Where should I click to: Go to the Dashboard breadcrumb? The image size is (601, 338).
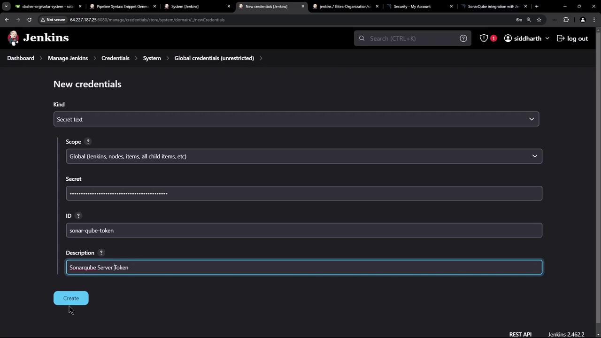[x=21, y=58]
